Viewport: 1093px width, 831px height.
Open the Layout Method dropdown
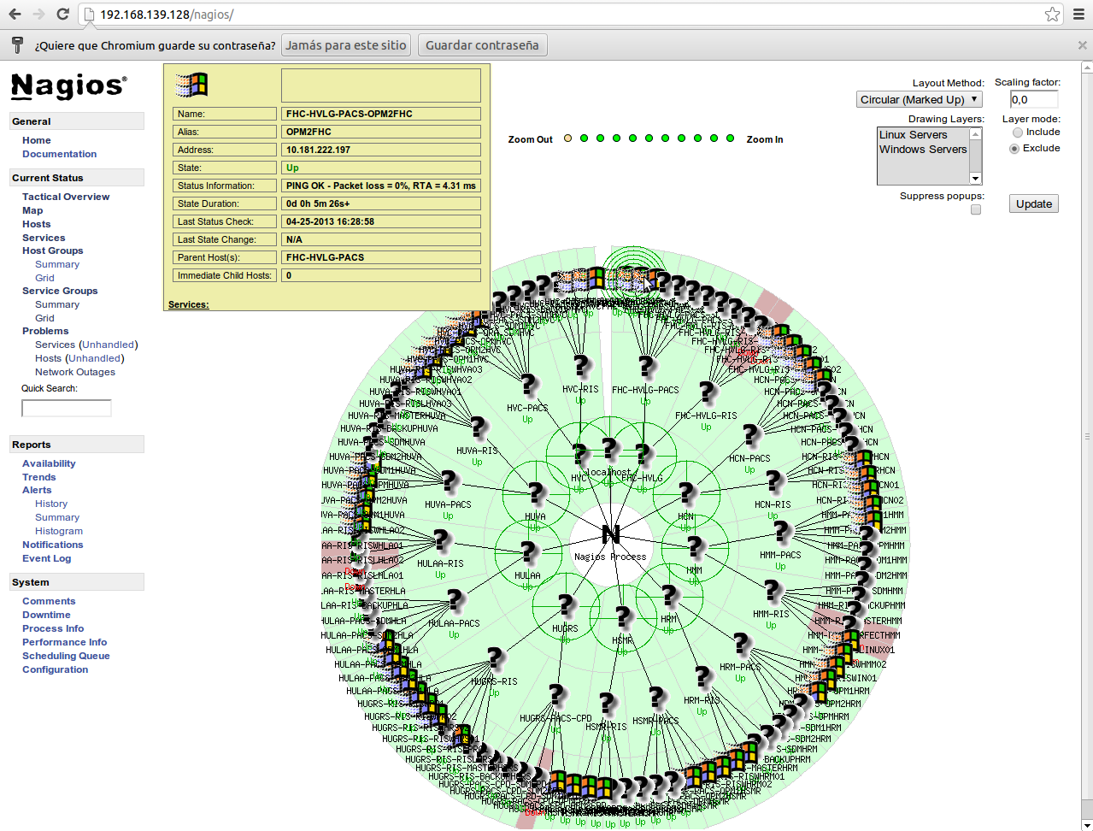[919, 99]
